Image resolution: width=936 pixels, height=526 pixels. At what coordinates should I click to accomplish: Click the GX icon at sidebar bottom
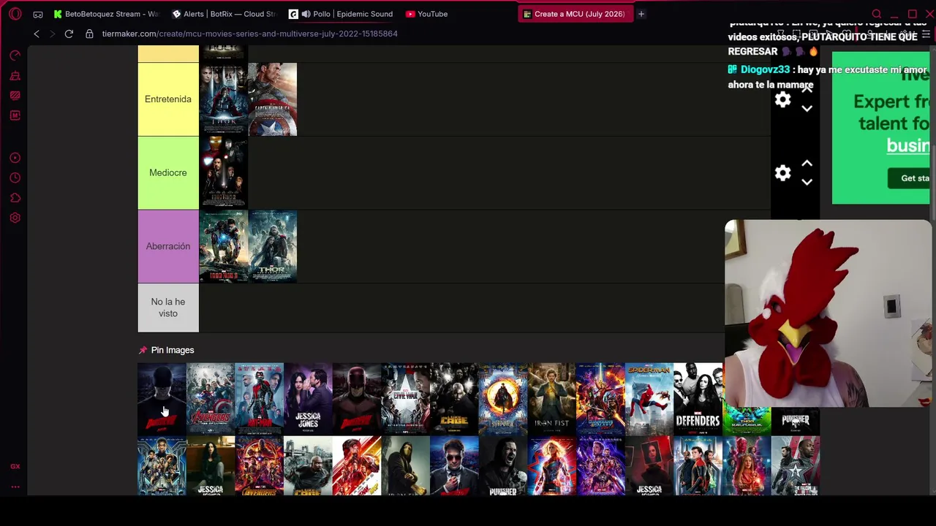click(15, 466)
